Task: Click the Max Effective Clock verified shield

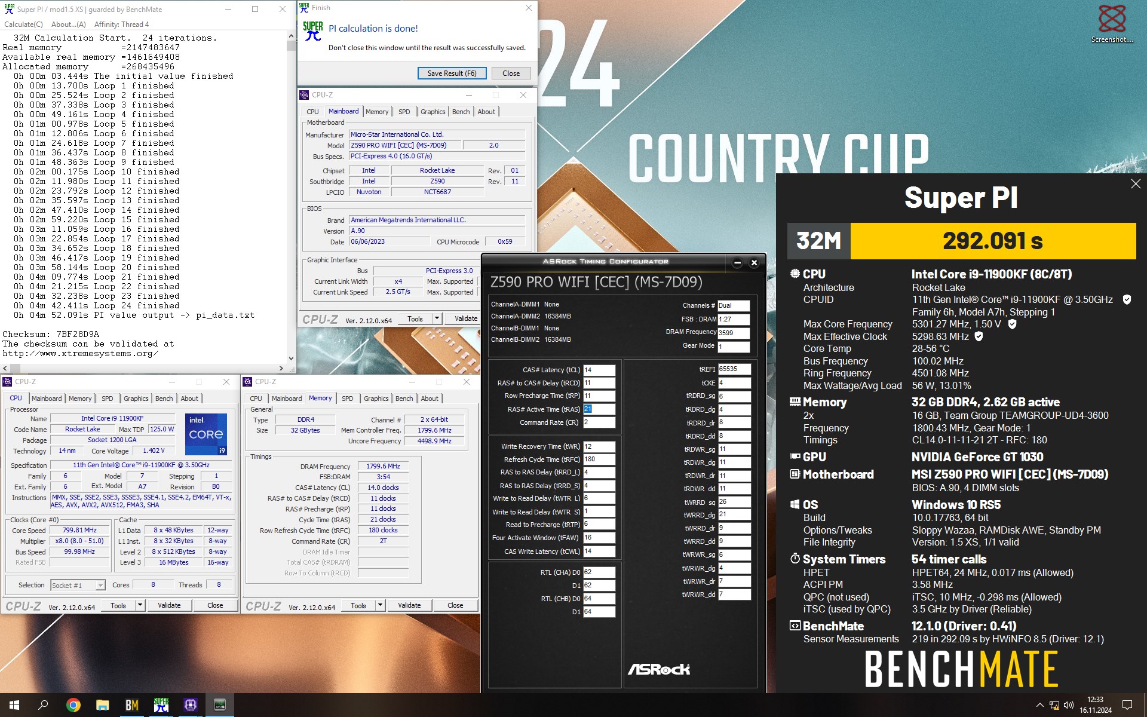Action: (x=979, y=336)
